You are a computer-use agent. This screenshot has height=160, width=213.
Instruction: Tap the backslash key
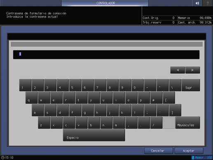175,85
